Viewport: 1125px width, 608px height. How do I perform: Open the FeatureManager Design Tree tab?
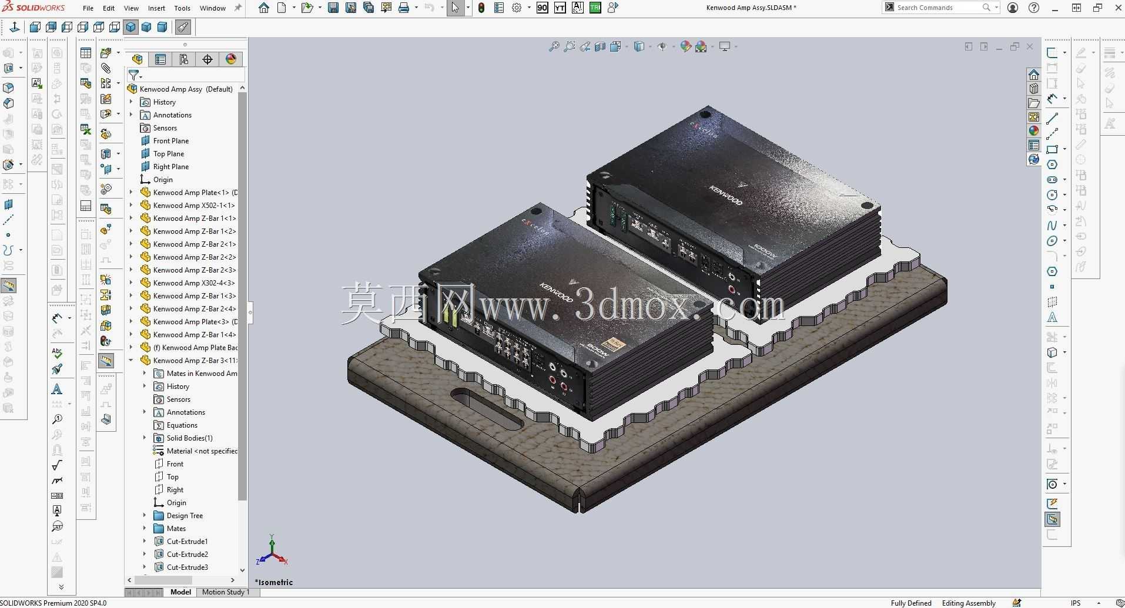point(138,59)
